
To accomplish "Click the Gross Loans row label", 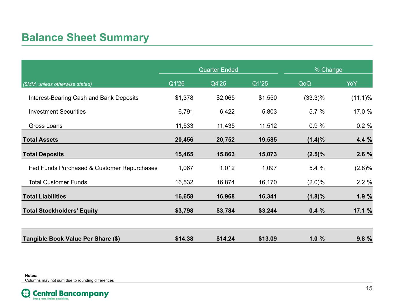I will point(46,126).
